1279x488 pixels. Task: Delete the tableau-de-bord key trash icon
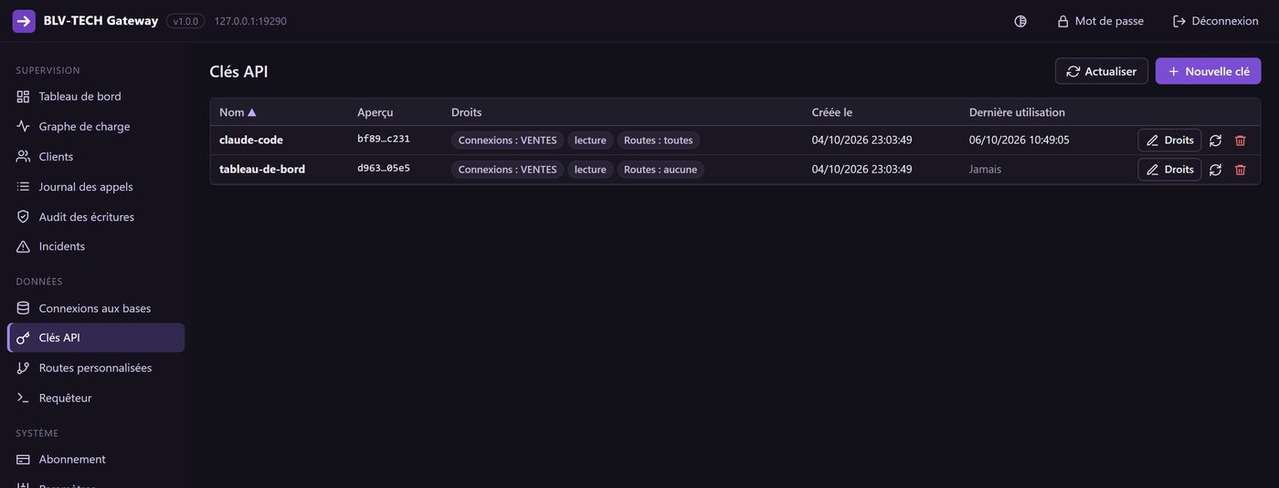pos(1240,170)
